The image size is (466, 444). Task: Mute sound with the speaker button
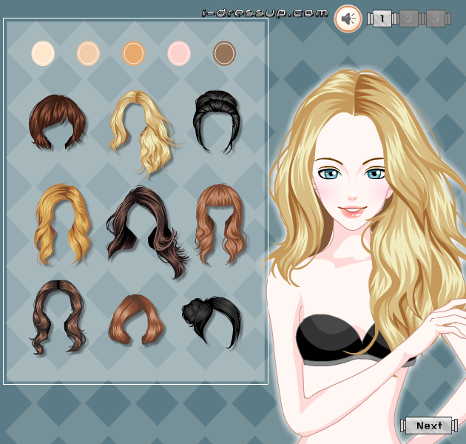point(348,19)
